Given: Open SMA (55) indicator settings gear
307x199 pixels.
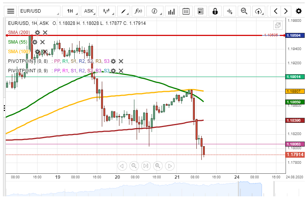Looking at the screenshot, I should coord(34,42).
